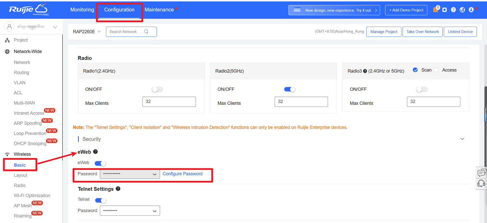This screenshot has height=223, width=487.
Task: Select the Access radio option for Radio3
Action: click(x=436, y=70)
